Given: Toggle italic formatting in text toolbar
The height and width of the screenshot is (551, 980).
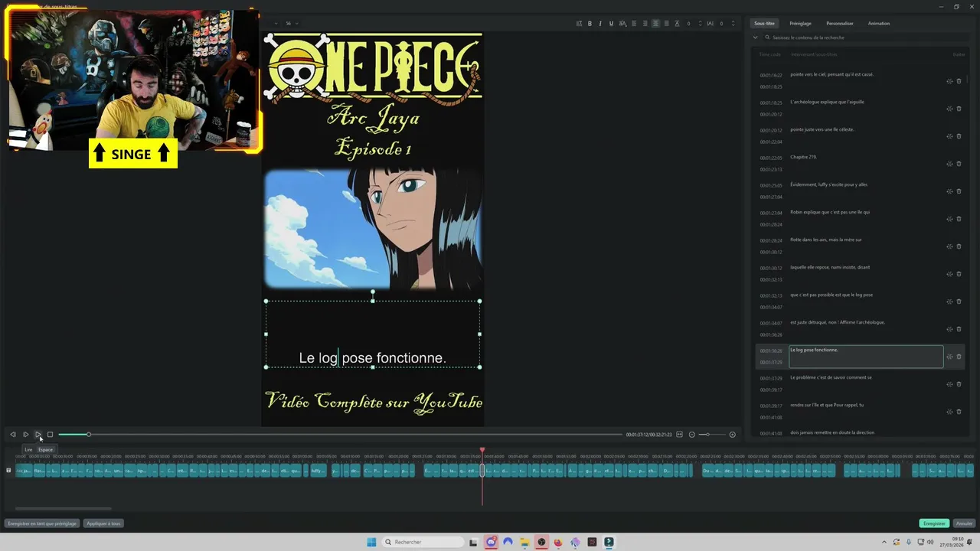Looking at the screenshot, I should (x=600, y=24).
